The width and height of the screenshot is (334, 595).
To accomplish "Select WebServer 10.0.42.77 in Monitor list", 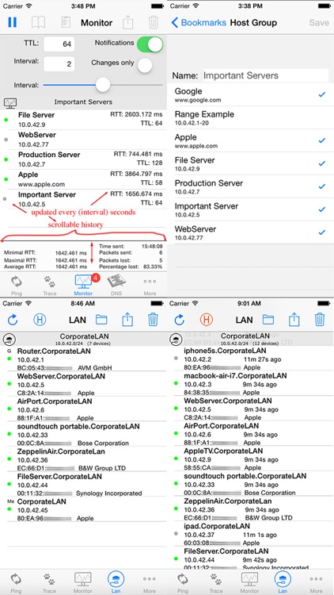I will [x=83, y=140].
